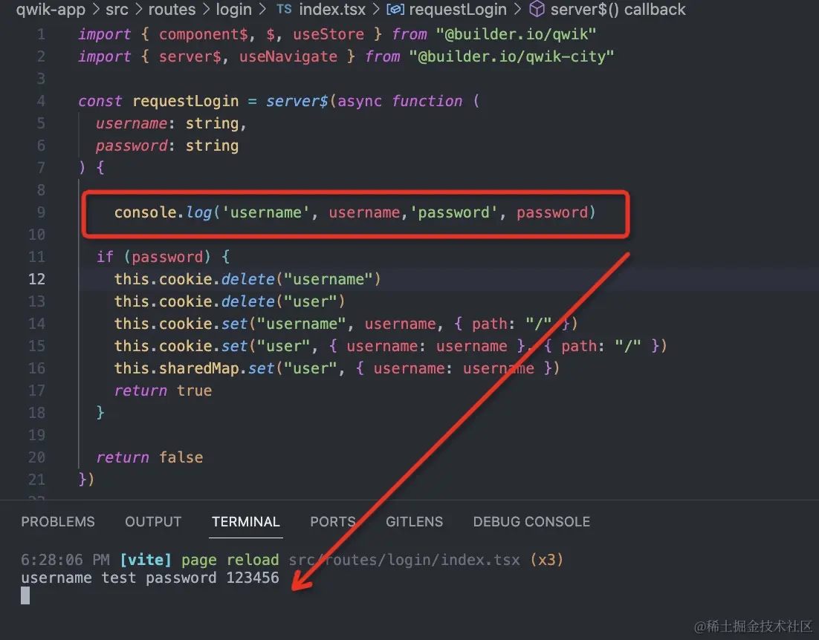Image resolution: width=819 pixels, height=640 pixels.
Task: Open the src breadcrumb folder
Action: (117, 10)
